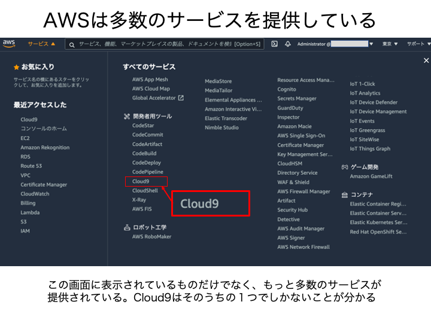Open AWS Network Firewall service
This screenshot has width=431, height=323.
(303, 247)
